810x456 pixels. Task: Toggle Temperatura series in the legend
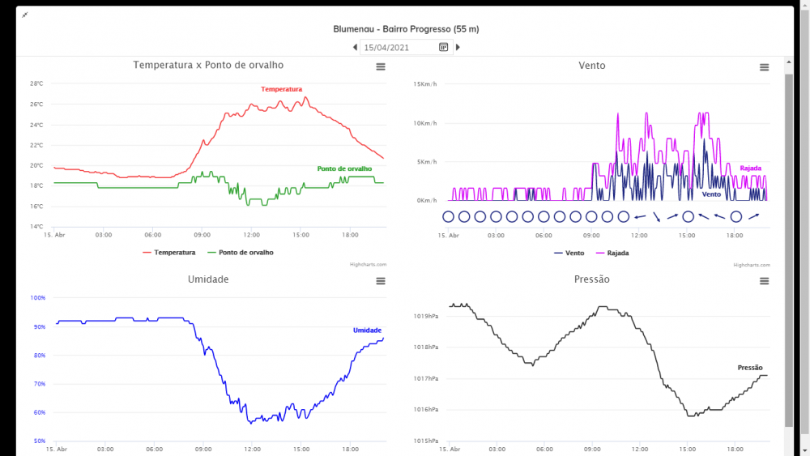[169, 253]
